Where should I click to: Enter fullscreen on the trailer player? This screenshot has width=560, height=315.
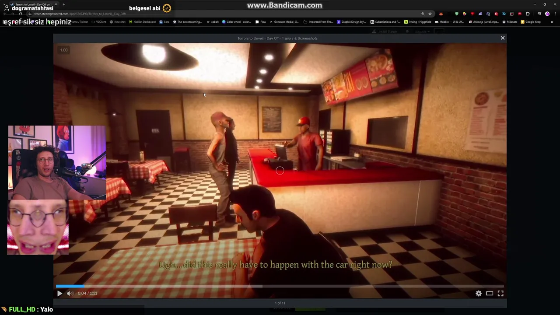point(500,293)
